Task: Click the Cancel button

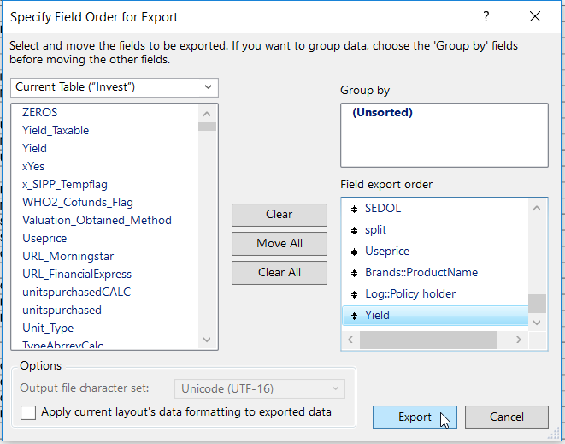Action: coord(506,417)
